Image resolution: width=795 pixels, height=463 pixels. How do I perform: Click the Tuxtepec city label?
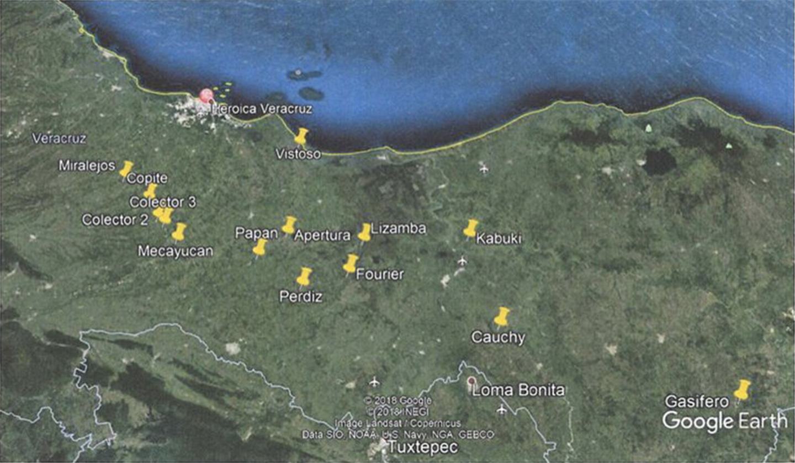point(423,448)
